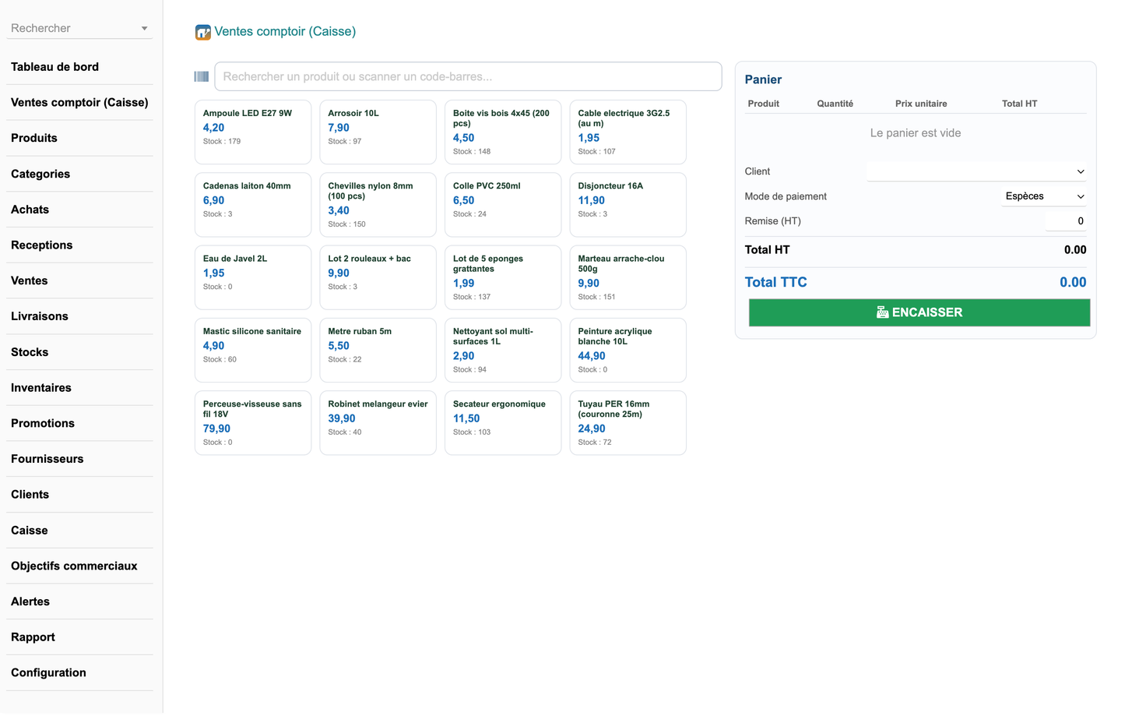Open Clients in the sidebar
This screenshot has width=1125, height=716.
(x=79, y=495)
